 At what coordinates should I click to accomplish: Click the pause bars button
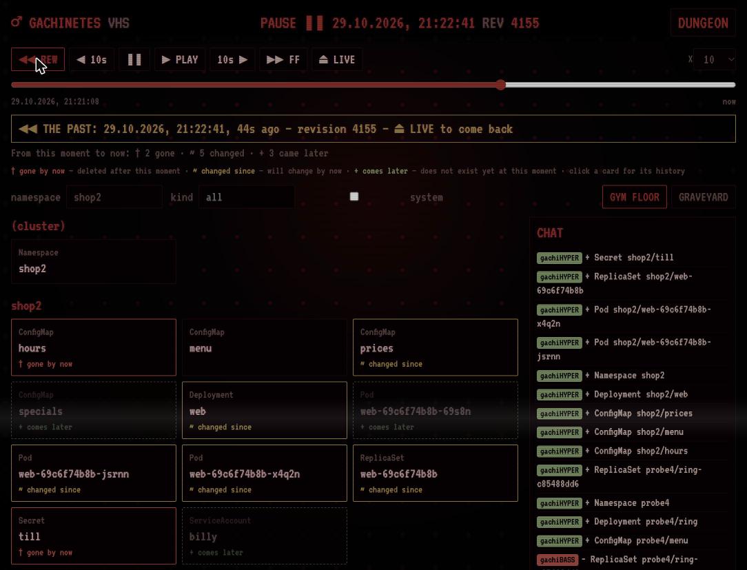coord(134,59)
